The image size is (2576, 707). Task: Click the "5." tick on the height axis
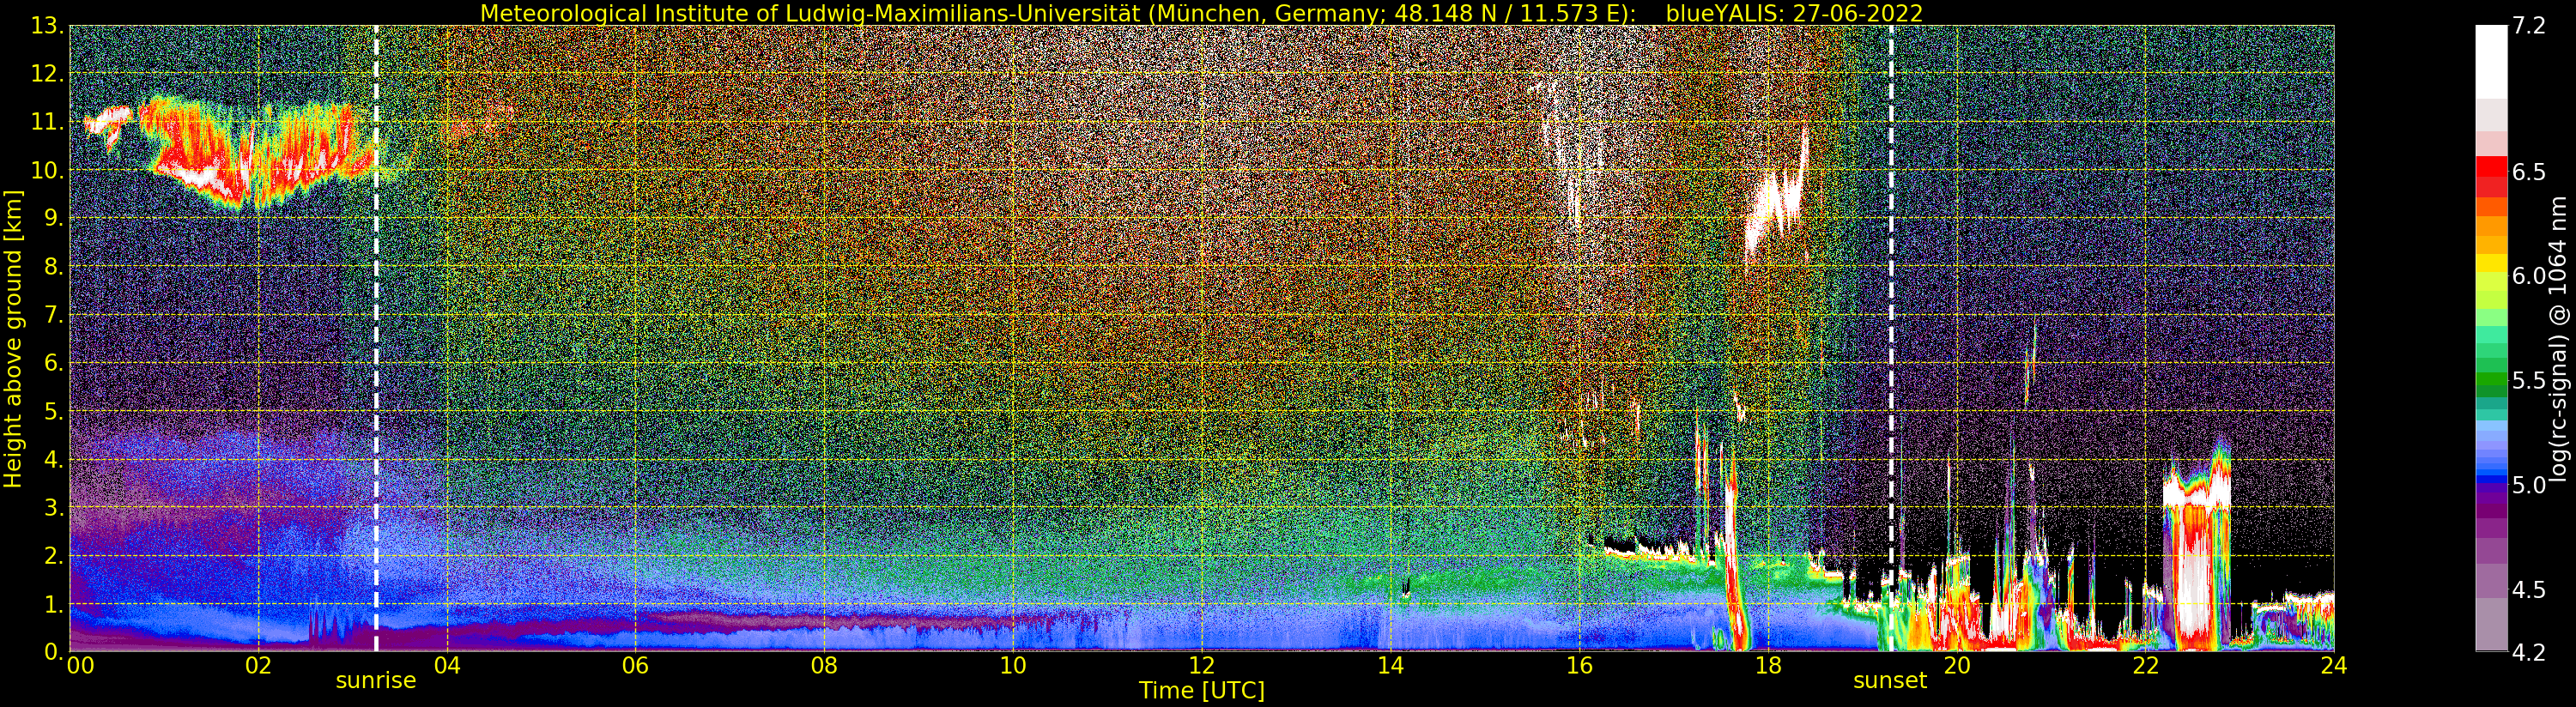pyautogui.click(x=53, y=411)
